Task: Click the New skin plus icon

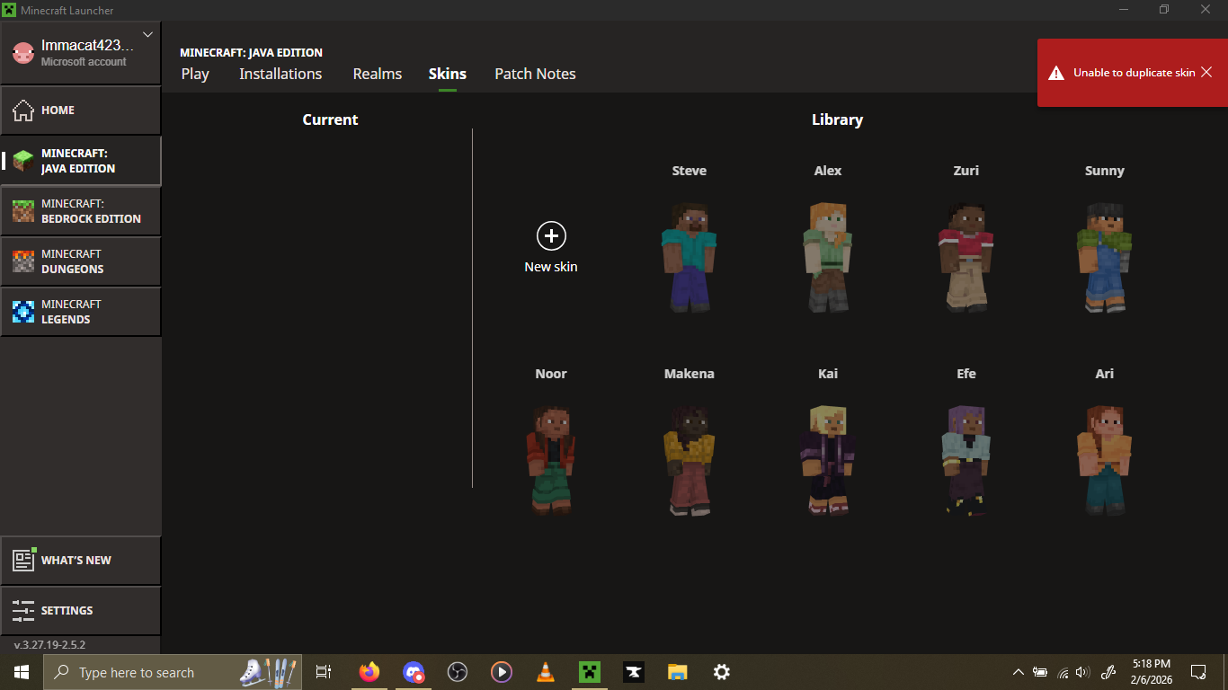Action: pos(551,236)
